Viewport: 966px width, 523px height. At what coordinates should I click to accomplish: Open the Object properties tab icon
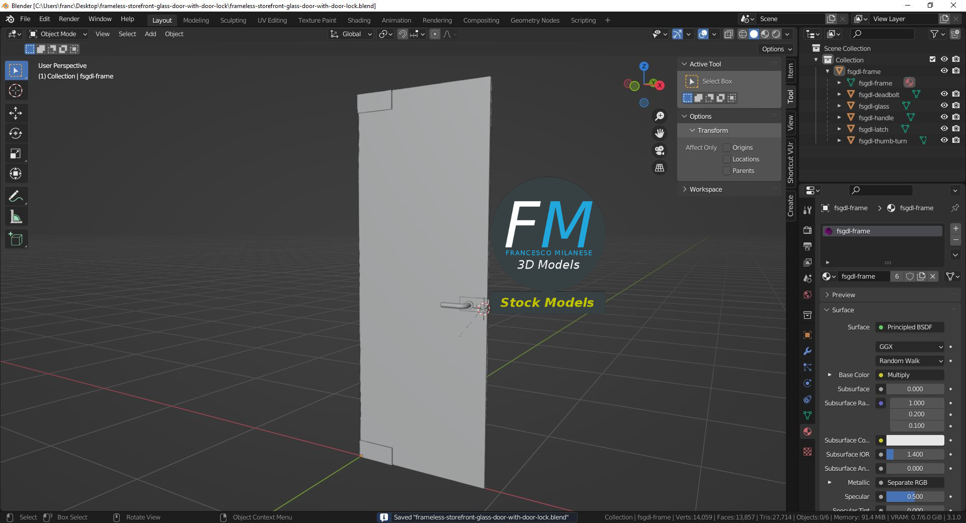pos(808,335)
